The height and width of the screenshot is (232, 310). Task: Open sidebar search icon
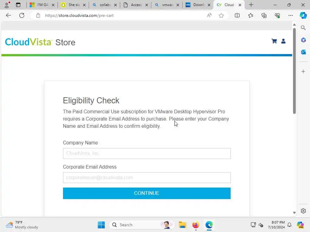tap(303, 28)
